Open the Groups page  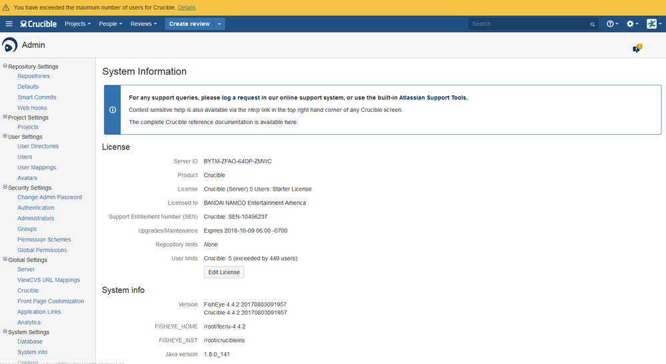(x=27, y=229)
